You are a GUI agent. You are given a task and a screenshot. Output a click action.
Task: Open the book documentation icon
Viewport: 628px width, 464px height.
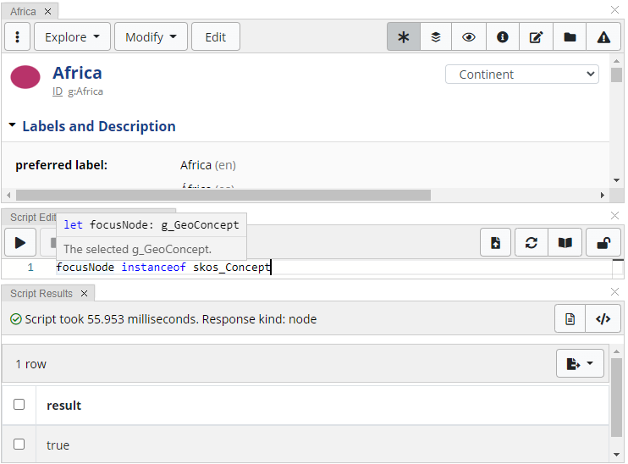pyautogui.click(x=565, y=243)
